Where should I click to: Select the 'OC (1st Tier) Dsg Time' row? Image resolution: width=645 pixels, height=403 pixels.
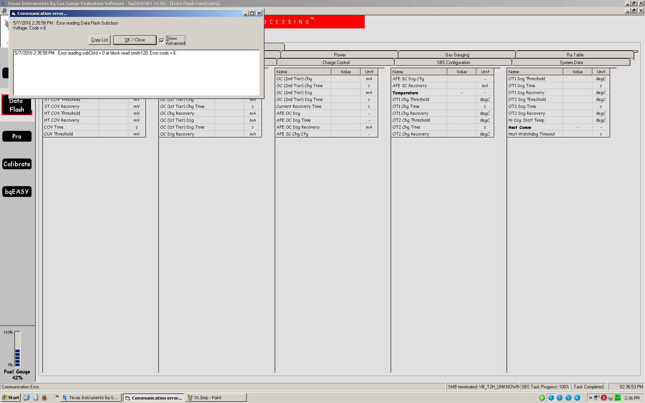(x=210, y=127)
